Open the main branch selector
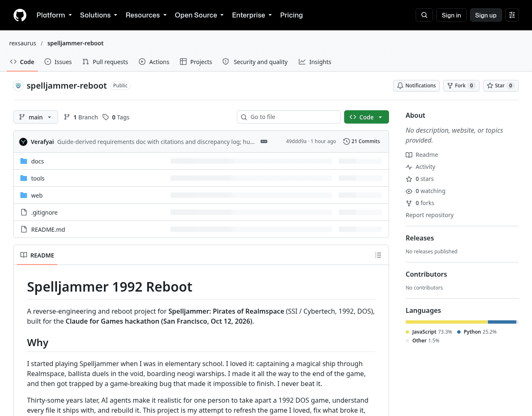 pyautogui.click(x=36, y=117)
